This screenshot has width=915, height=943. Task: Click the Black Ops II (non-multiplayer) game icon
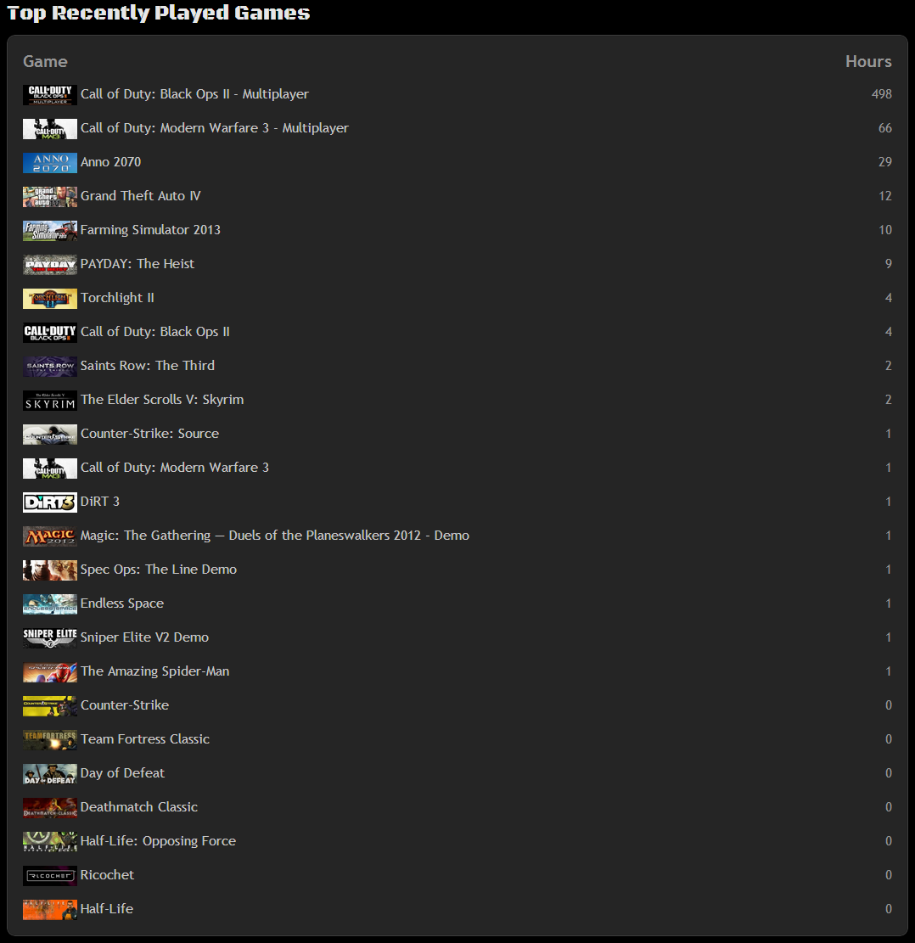click(x=50, y=333)
